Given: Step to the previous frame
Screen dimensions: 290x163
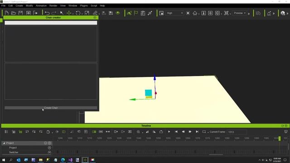Looking at the screenshot, I should click(x=183, y=132).
